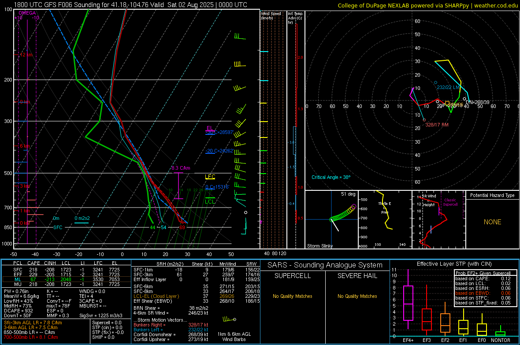
Task: Click the 328/17 RM hodograph label
Action: tap(437, 125)
